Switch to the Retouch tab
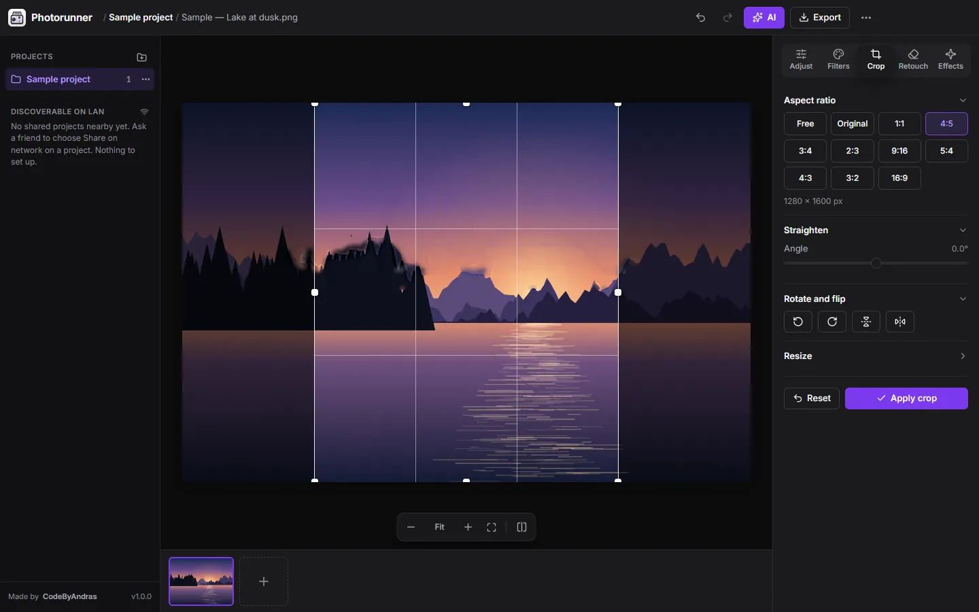Viewport: 979px width, 612px height. click(913, 59)
